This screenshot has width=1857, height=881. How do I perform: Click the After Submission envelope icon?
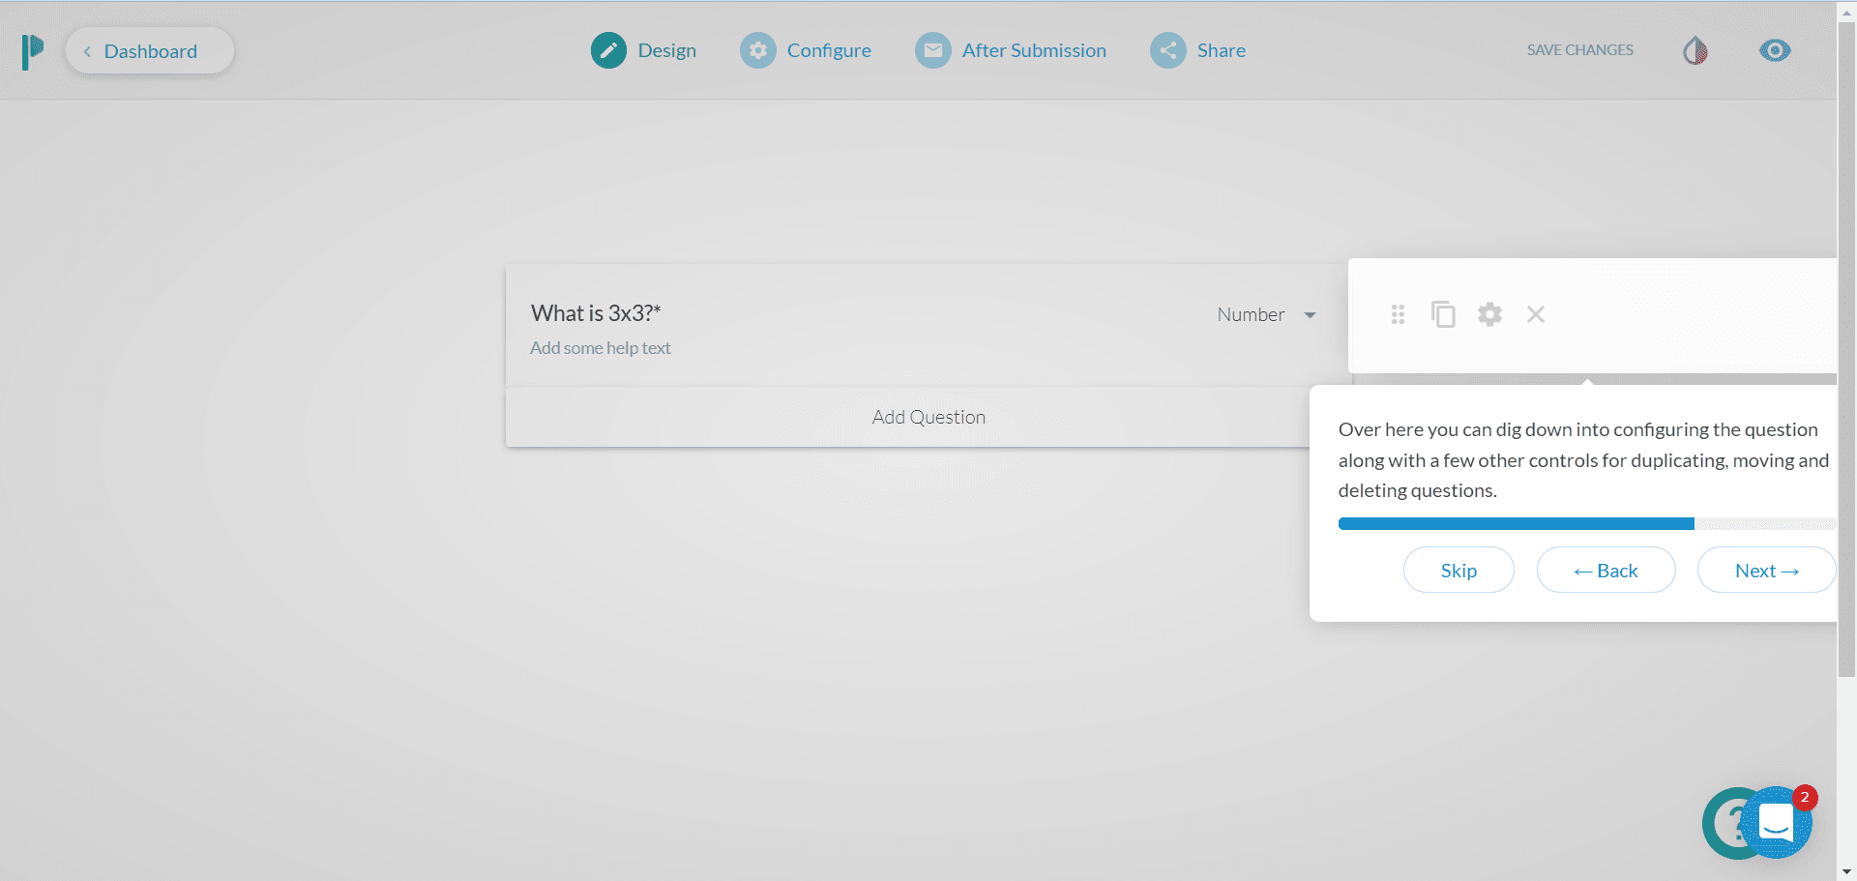(933, 50)
